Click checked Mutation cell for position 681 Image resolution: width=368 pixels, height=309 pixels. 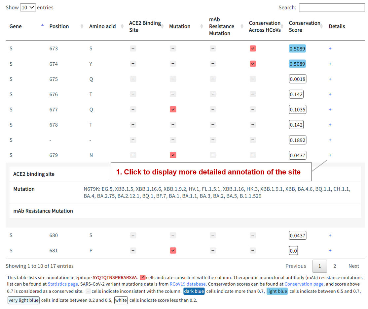click(x=173, y=251)
